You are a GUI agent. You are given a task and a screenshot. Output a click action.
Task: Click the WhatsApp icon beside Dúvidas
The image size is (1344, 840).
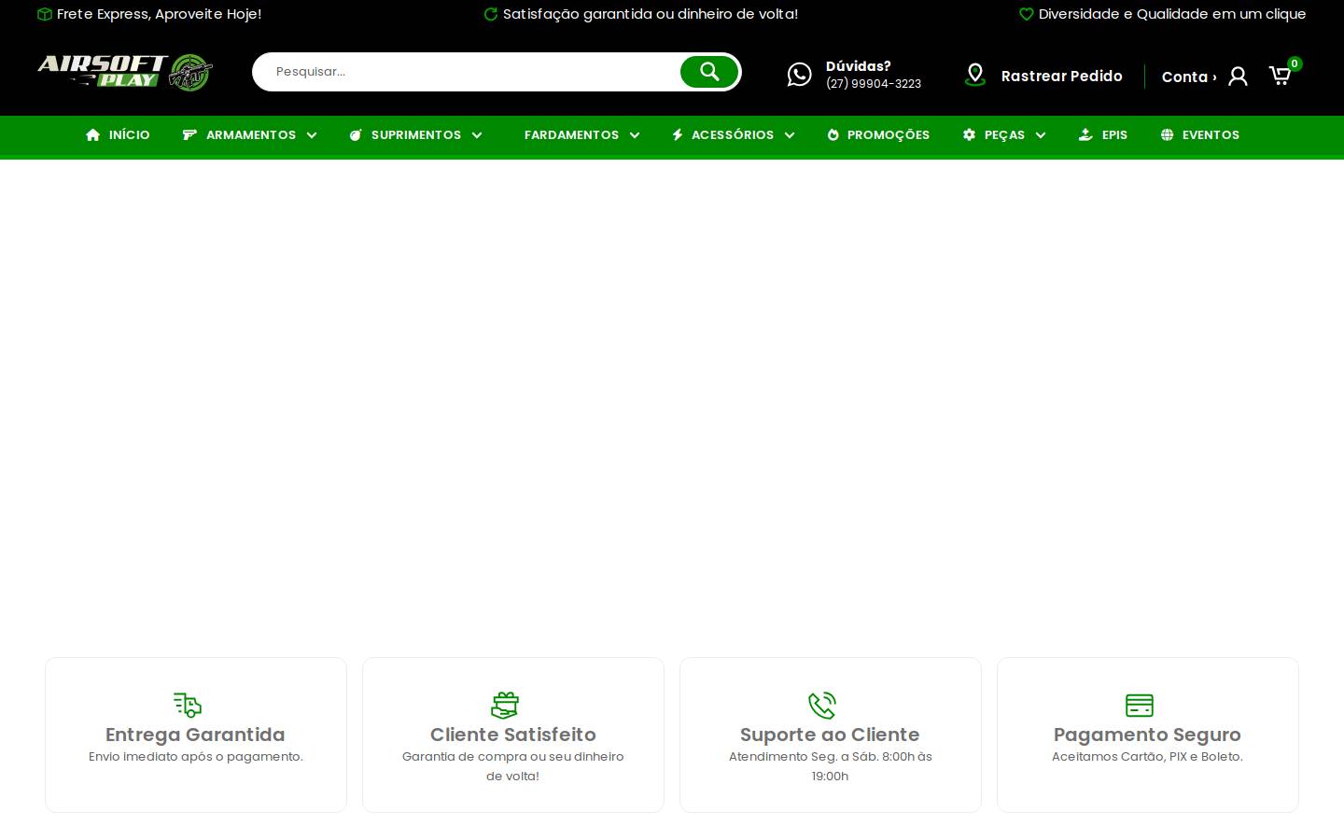click(799, 75)
